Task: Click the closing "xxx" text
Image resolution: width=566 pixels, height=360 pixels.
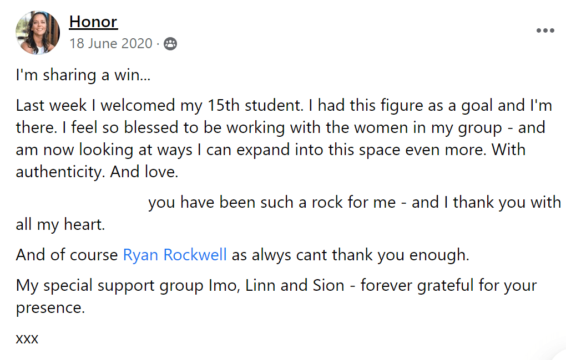Action: (27, 338)
